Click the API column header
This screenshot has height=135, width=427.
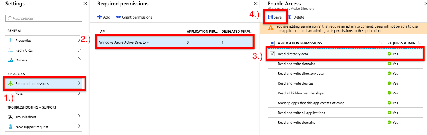tap(103, 32)
